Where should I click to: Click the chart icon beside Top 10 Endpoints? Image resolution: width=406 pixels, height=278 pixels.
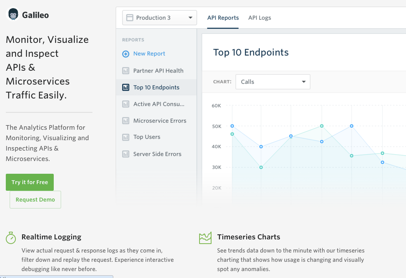point(126,87)
